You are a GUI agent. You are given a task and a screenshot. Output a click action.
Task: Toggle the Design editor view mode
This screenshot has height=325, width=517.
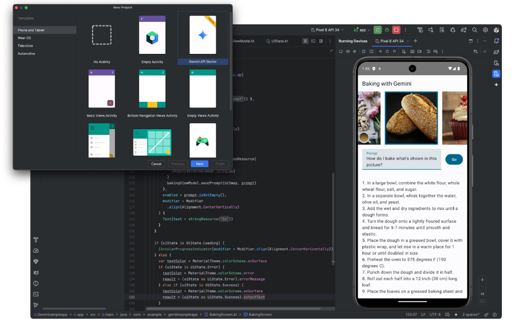click(x=321, y=41)
